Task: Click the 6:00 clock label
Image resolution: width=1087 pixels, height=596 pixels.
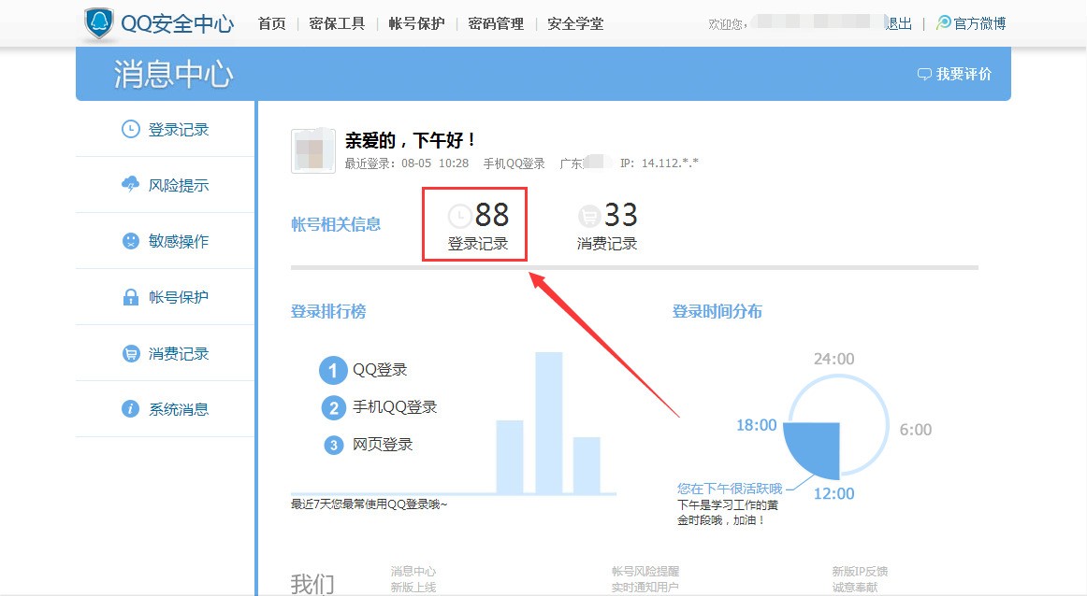Action: pos(916,429)
